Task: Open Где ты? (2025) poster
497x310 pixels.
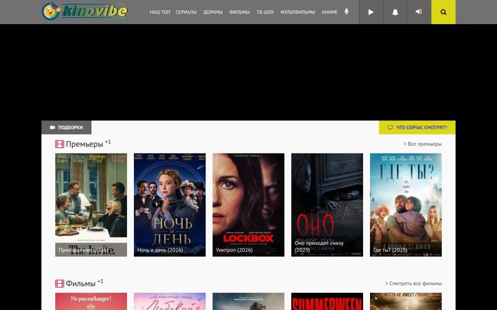Action: coord(406,205)
